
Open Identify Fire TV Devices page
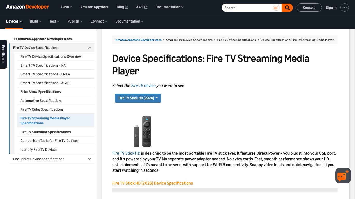[x=39, y=150]
